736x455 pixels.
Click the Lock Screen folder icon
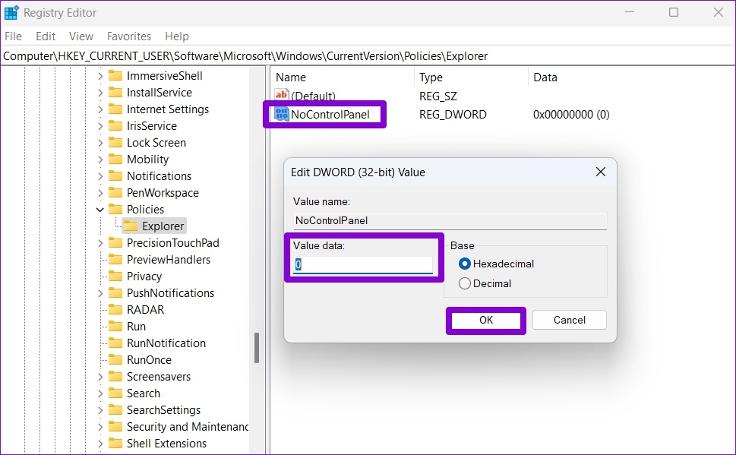[115, 143]
